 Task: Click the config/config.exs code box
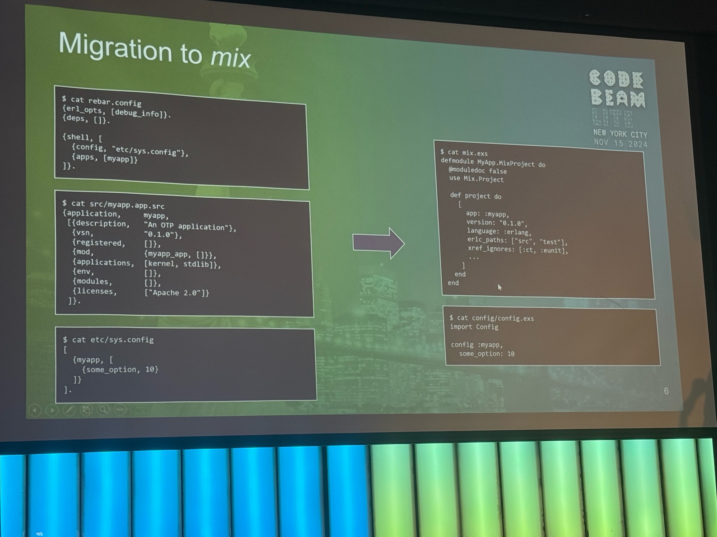click(x=552, y=337)
